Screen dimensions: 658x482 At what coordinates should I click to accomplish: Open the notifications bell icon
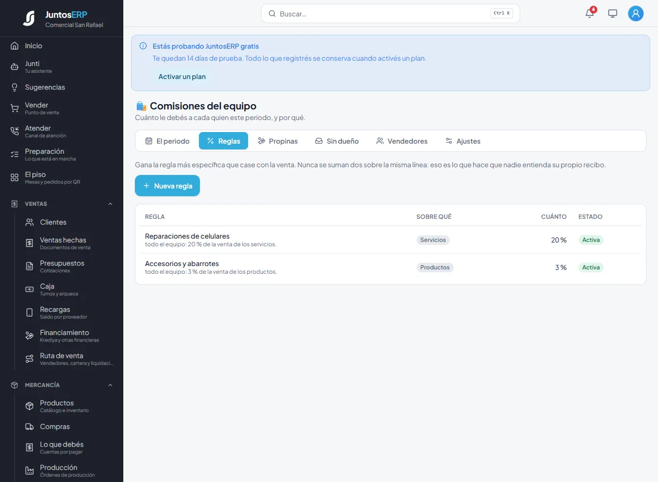590,13
